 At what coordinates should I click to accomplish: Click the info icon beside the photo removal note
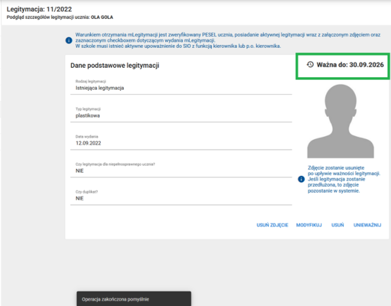[301, 179]
